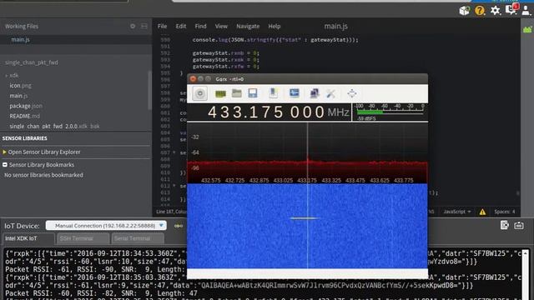Open the File menu
Viewport: 534px width, 300px height.
point(162,26)
